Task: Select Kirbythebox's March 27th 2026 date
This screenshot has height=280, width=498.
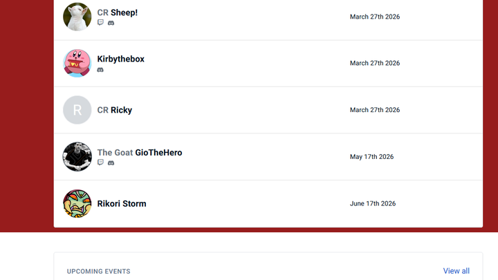Action: point(375,63)
